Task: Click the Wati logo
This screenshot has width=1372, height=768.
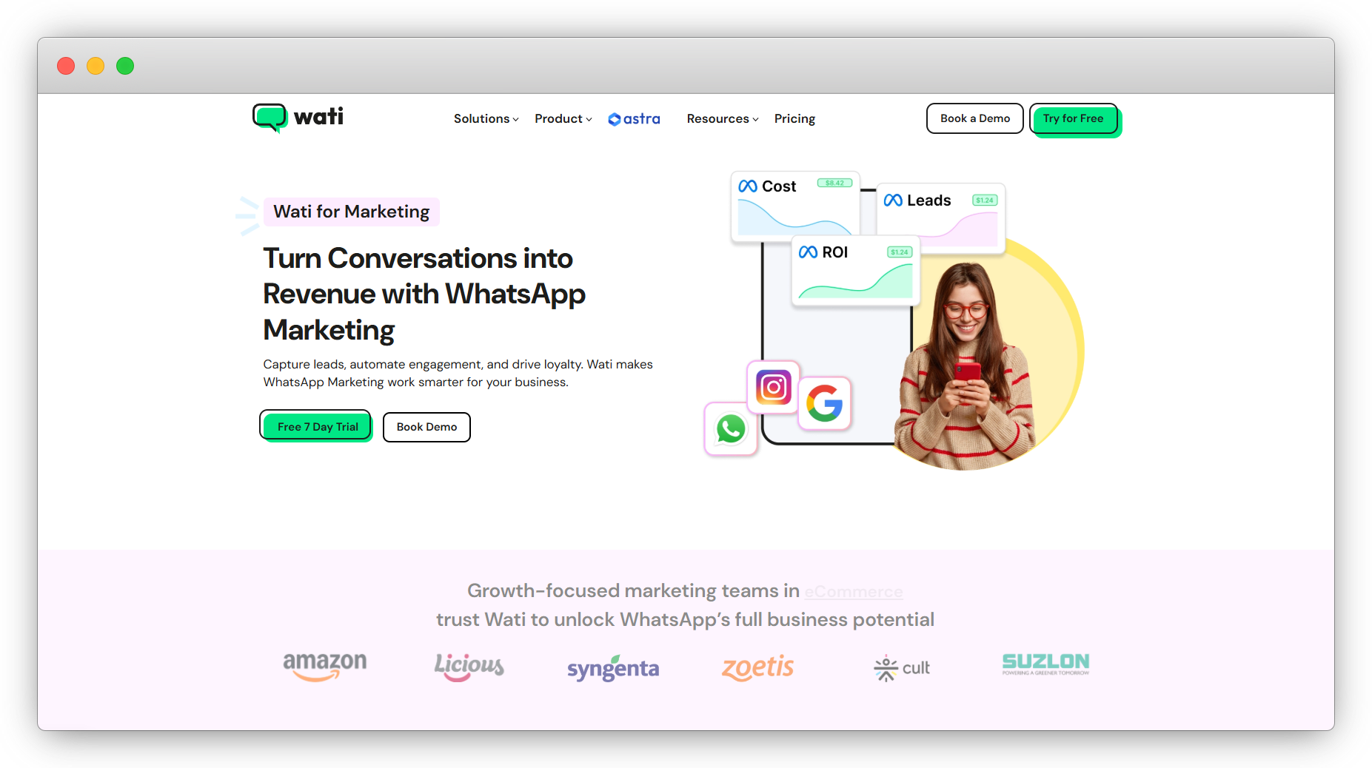Action: (298, 118)
